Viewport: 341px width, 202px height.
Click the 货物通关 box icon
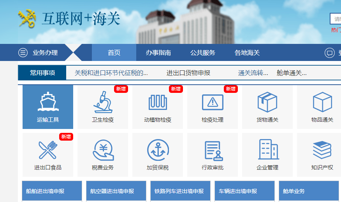click(x=267, y=103)
